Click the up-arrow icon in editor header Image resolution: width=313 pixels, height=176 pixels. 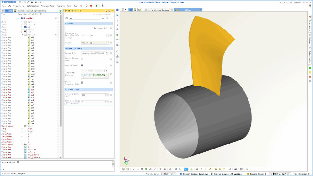click(x=66, y=11)
